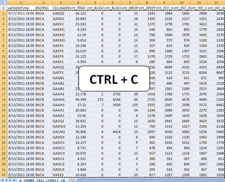Select column header 5
The image size is (225, 182).
click(95, 2)
